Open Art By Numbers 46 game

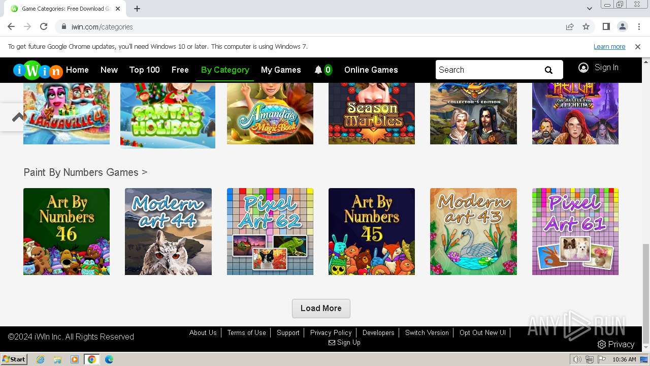[67, 232]
